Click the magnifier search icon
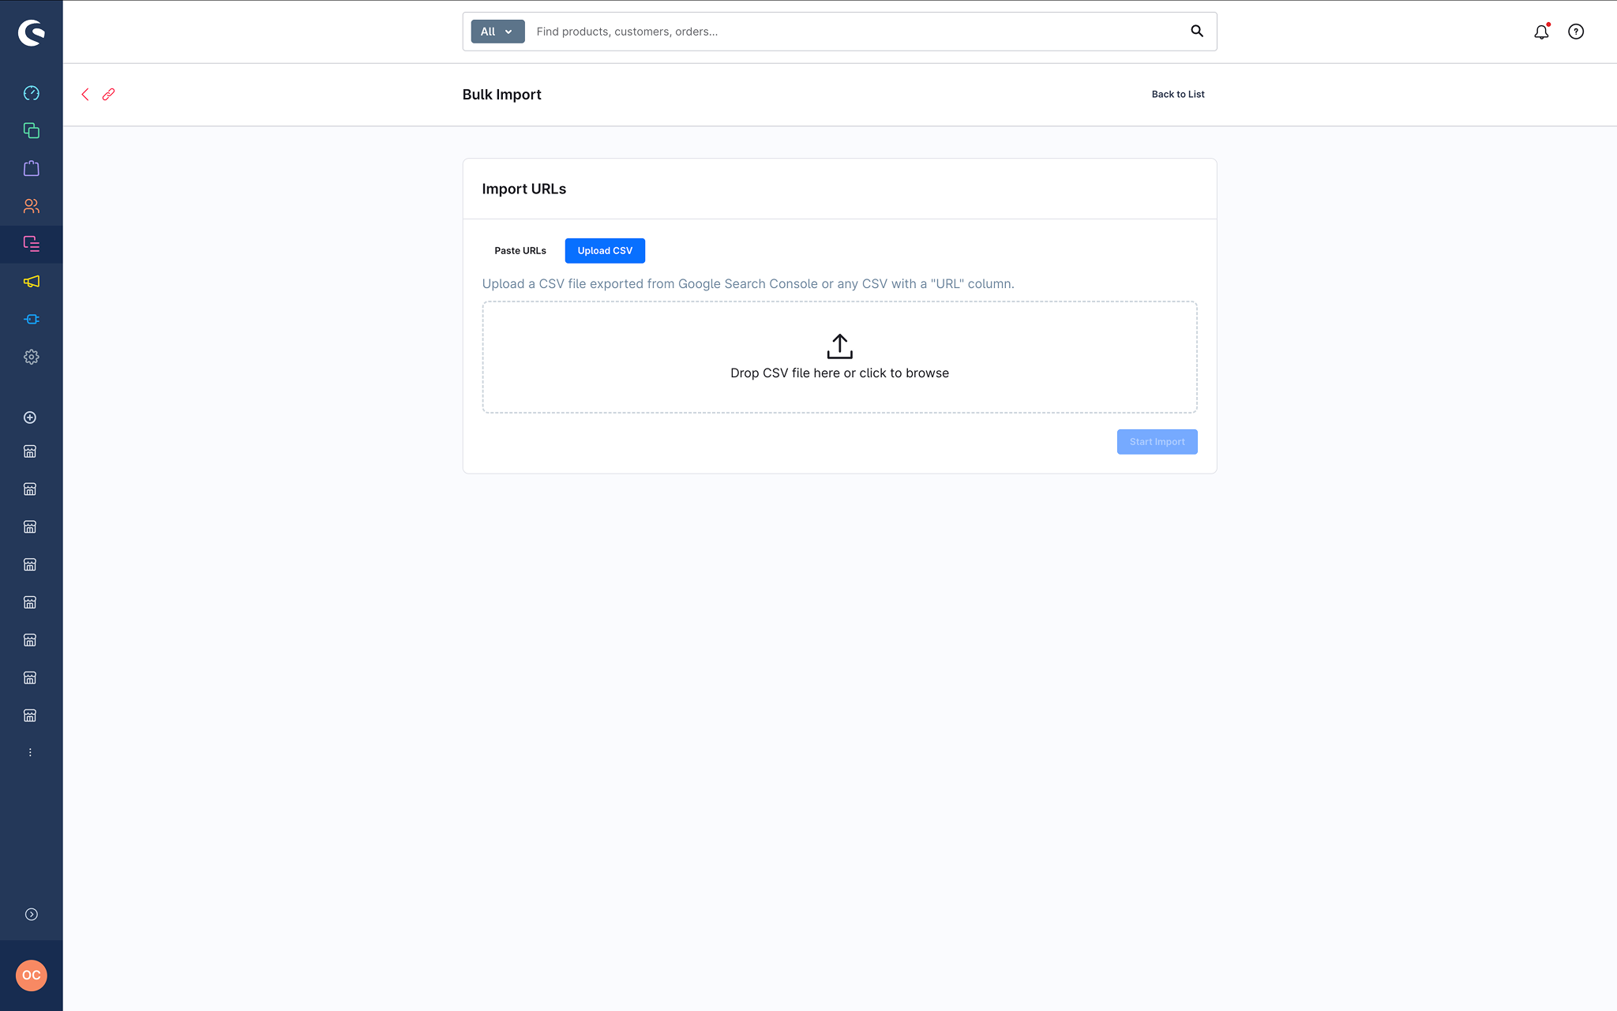1617x1011 pixels. click(1197, 32)
